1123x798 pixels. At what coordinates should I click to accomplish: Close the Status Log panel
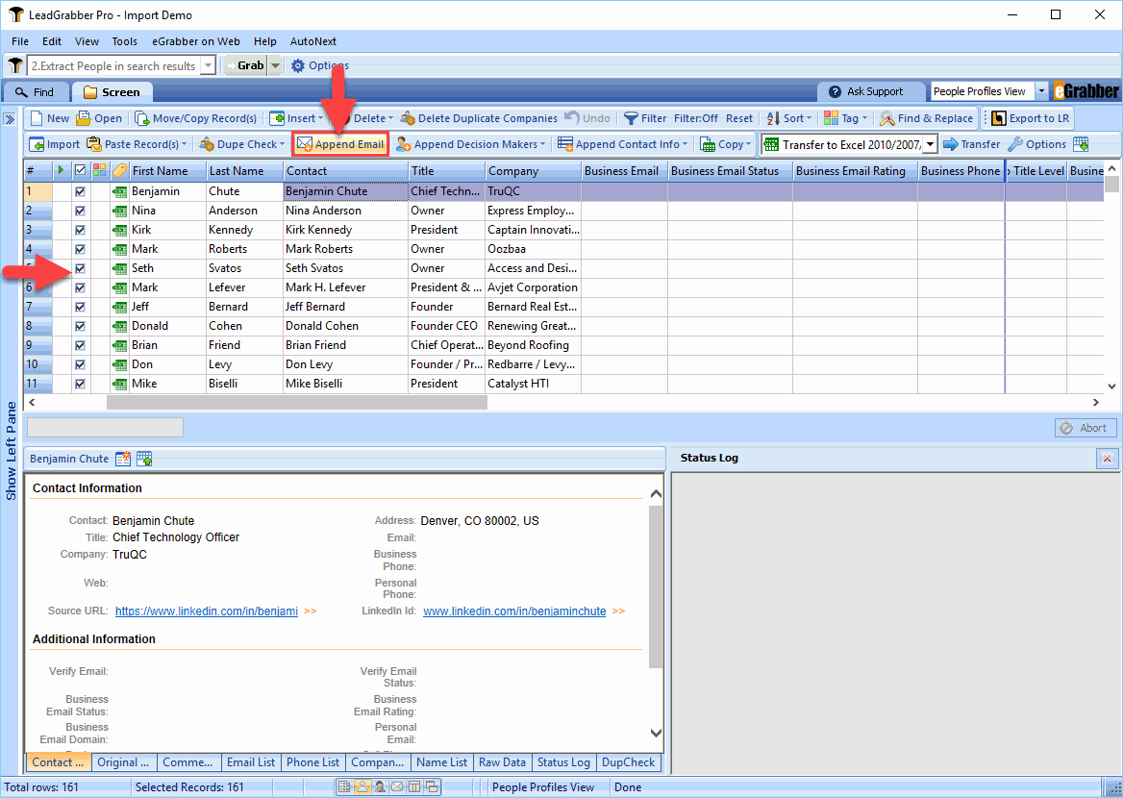tap(1108, 459)
